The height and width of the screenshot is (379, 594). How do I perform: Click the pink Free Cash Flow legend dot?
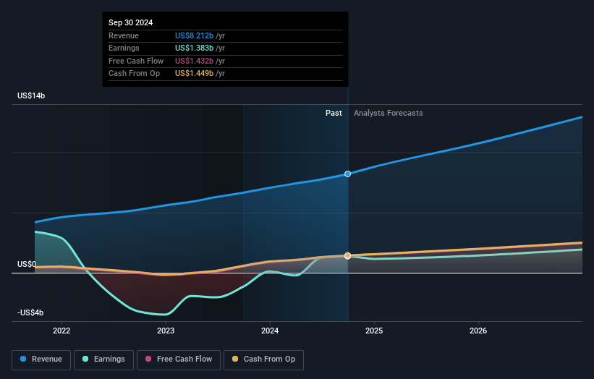click(148, 359)
